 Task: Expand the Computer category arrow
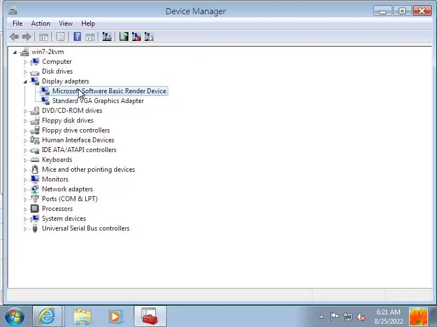point(25,62)
